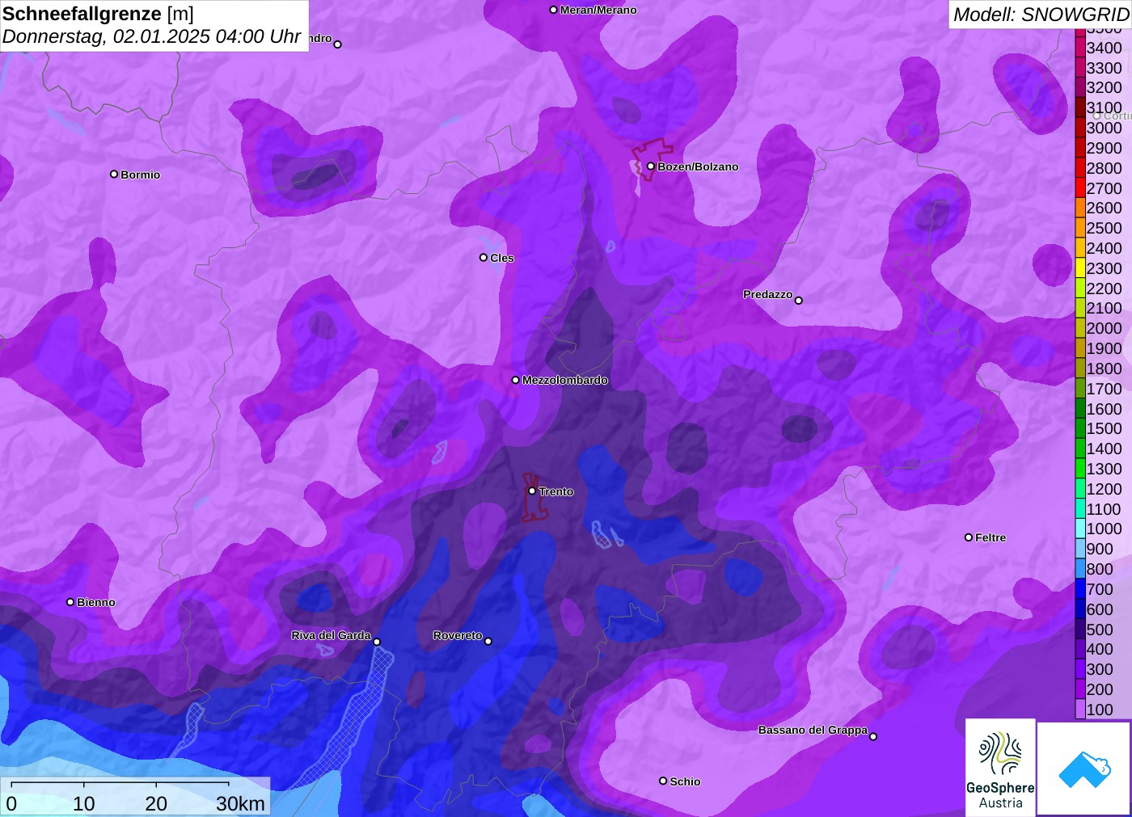Click the 10 mark on scale bar
The image size is (1132, 817).
(84, 803)
